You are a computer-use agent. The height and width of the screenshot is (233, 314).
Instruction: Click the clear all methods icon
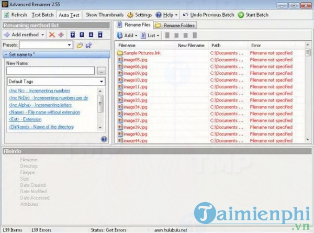61,35
